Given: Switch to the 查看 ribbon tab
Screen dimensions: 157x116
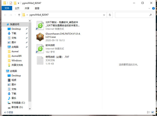Looking at the screenshot, I should pyautogui.click(x=37, y=8).
